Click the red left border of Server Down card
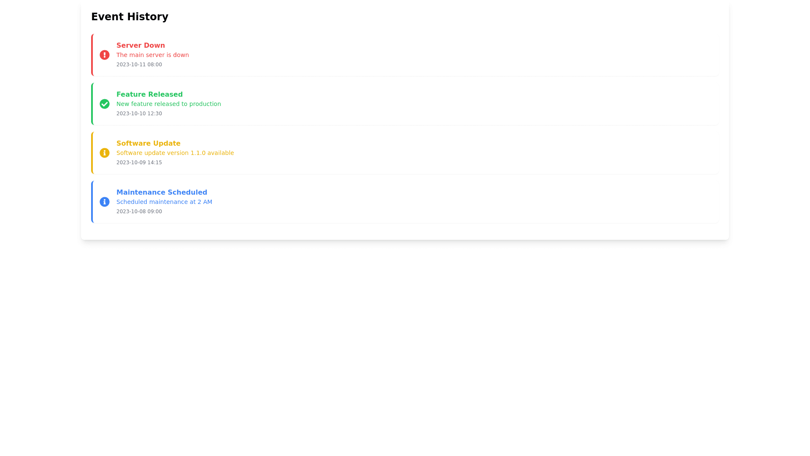This screenshot has height=456, width=810. click(92, 55)
